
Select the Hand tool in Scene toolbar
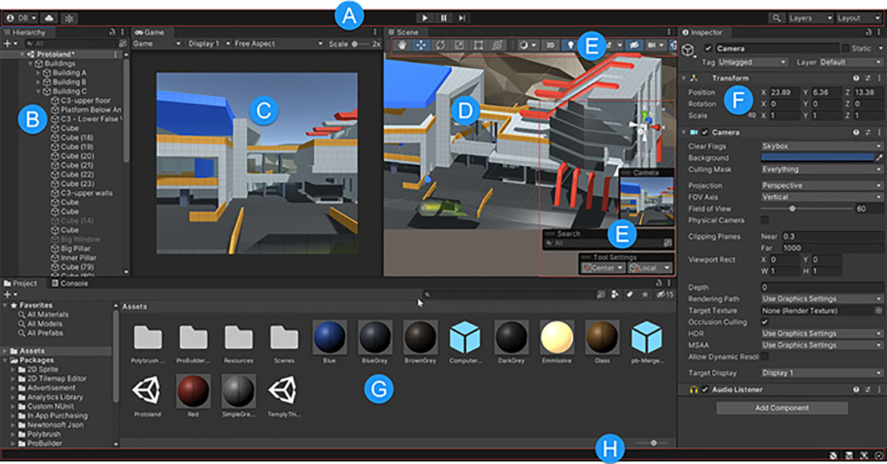click(x=402, y=45)
